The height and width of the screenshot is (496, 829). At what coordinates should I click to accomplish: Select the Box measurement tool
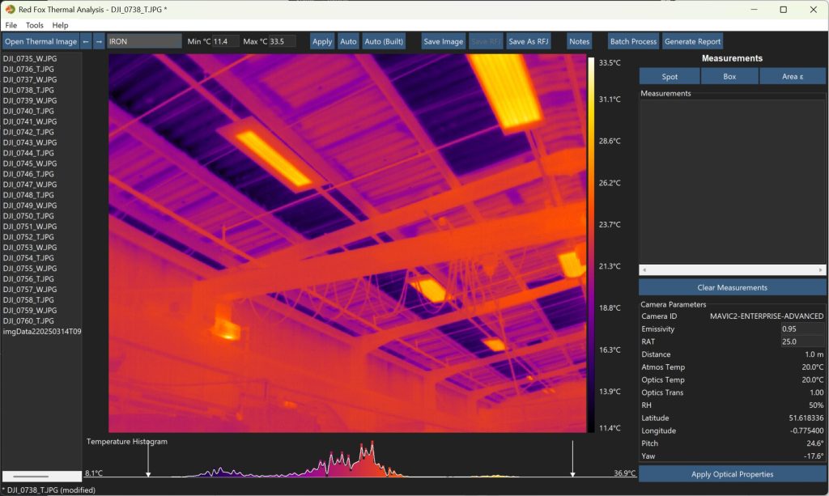tap(729, 77)
